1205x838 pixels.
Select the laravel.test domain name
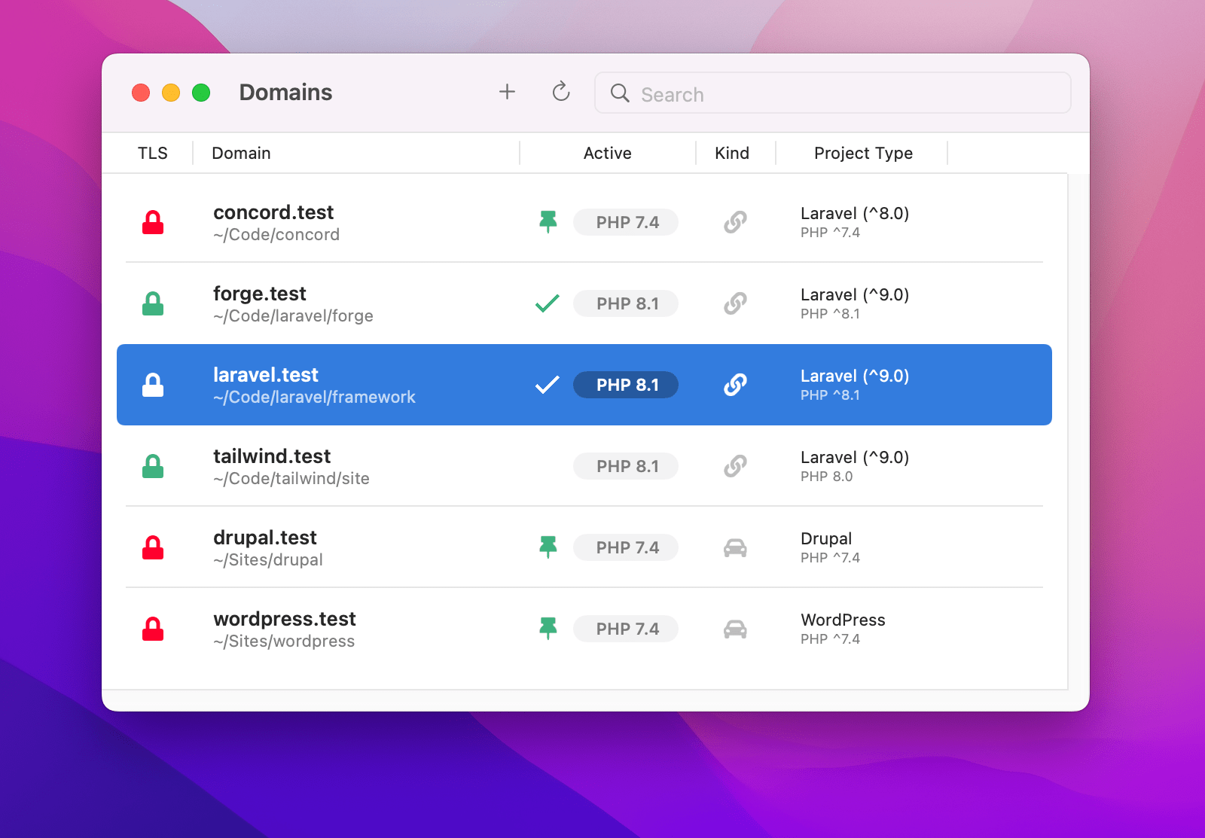[266, 375]
